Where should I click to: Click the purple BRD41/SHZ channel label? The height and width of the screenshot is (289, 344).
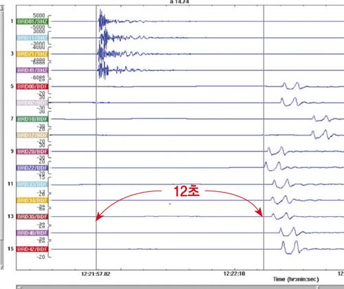pyautogui.click(x=32, y=70)
